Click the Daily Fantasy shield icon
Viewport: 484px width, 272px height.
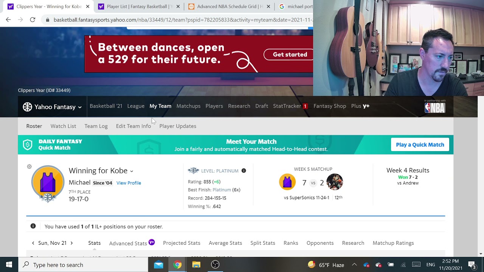click(x=28, y=145)
